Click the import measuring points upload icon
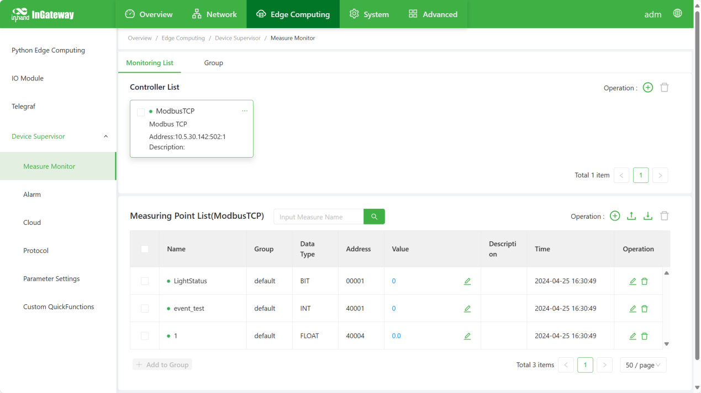701x393 pixels. [x=631, y=216]
